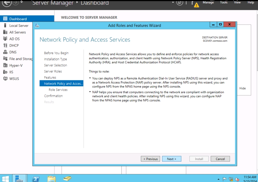Expand the dropdown arrow beside the refresh icon
This screenshot has height=182, width=258.
click(x=173, y=3)
